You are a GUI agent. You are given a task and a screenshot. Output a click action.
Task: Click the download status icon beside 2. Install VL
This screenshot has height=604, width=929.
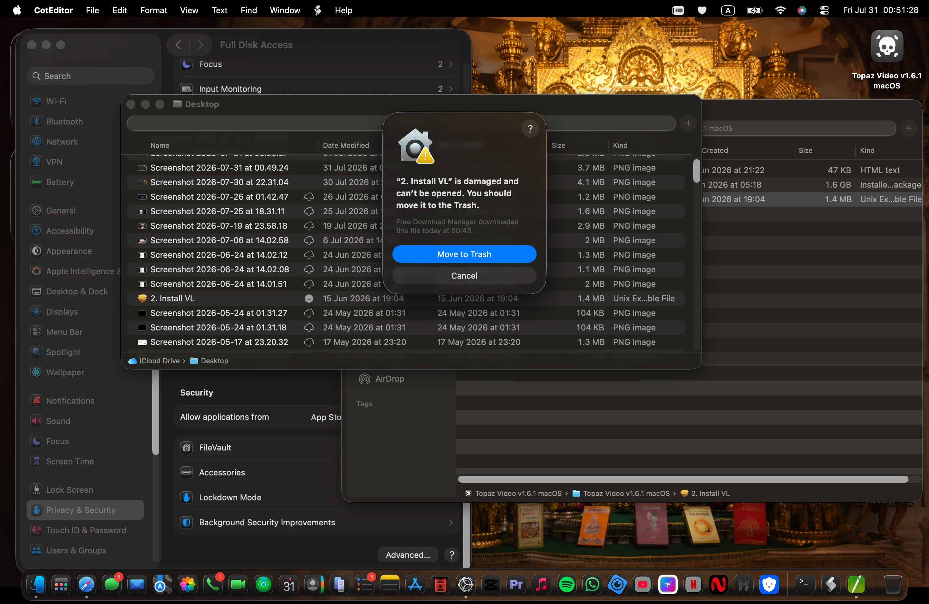pos(309,299)
